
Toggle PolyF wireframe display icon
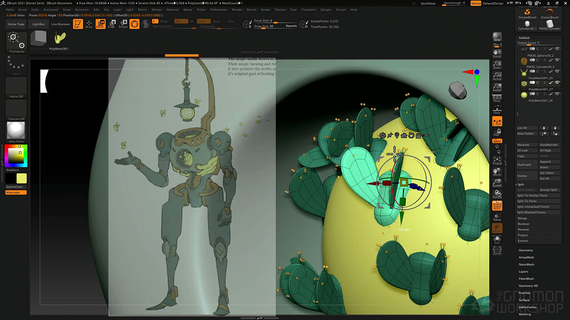pos(497,206)
